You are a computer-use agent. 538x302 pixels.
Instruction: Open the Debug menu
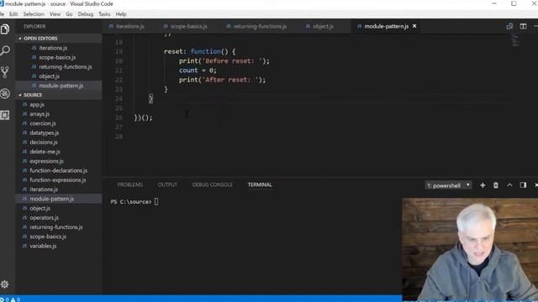click(x=86, y=14)
